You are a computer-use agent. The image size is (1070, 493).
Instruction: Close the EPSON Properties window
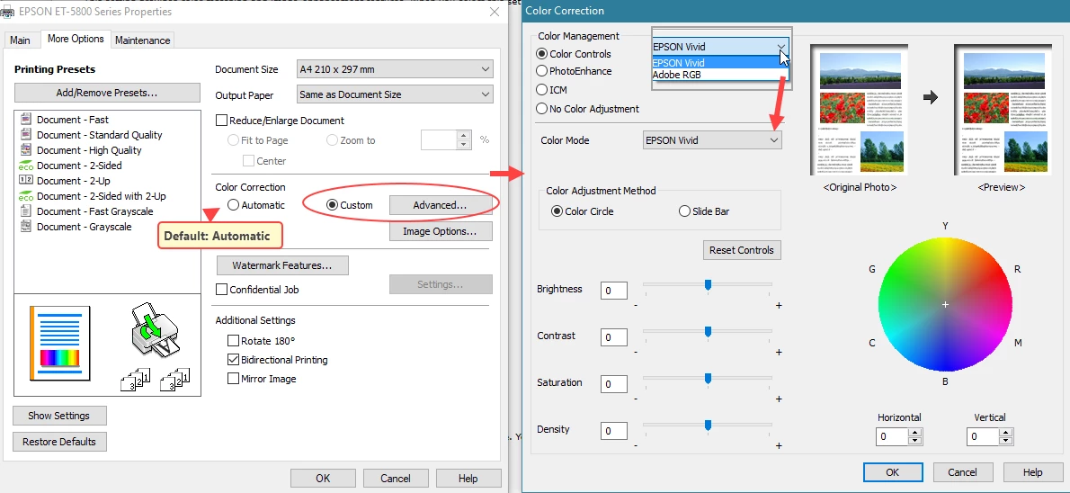[494, 12]
